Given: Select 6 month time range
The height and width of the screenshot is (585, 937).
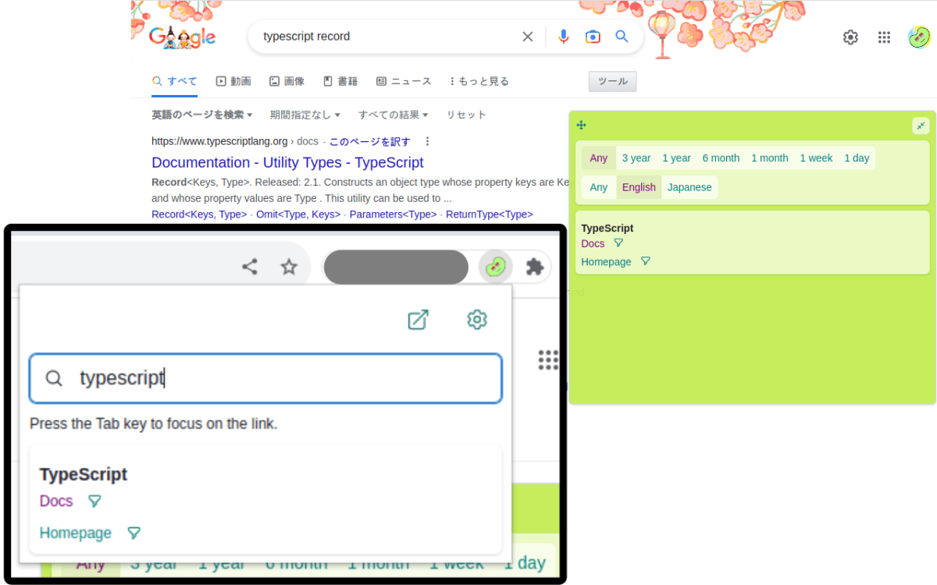Looking at the screenshot, I should point(721,158).
